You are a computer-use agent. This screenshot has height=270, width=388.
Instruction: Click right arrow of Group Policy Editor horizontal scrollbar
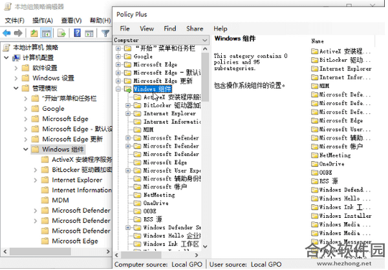[x=108, y=252]
